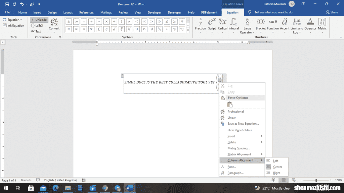Set column alignment to Center
344x193 pixels.
(276, 167)
